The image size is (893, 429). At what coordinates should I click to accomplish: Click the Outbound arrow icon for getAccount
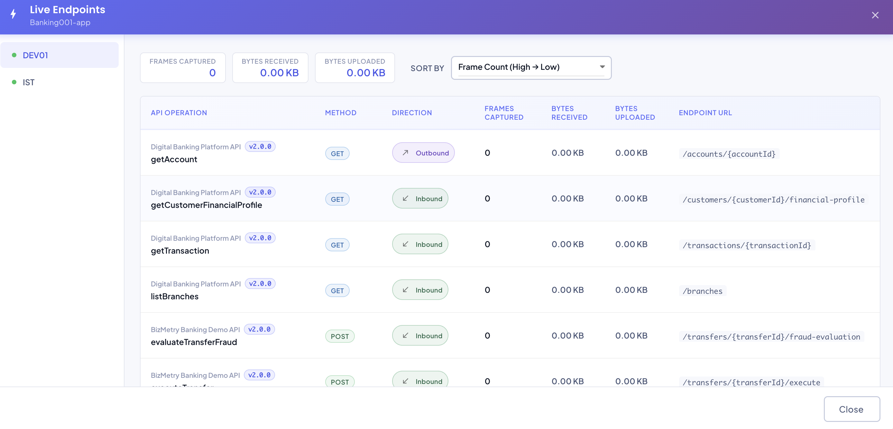pyautogui.click(x=405, y=153)
